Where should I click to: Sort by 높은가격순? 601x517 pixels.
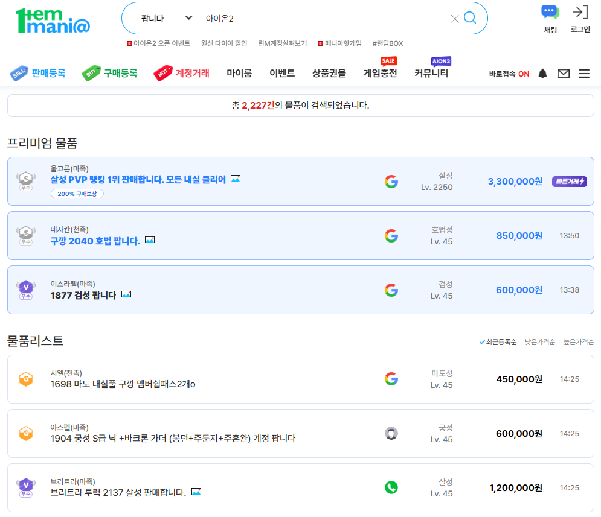579,341
